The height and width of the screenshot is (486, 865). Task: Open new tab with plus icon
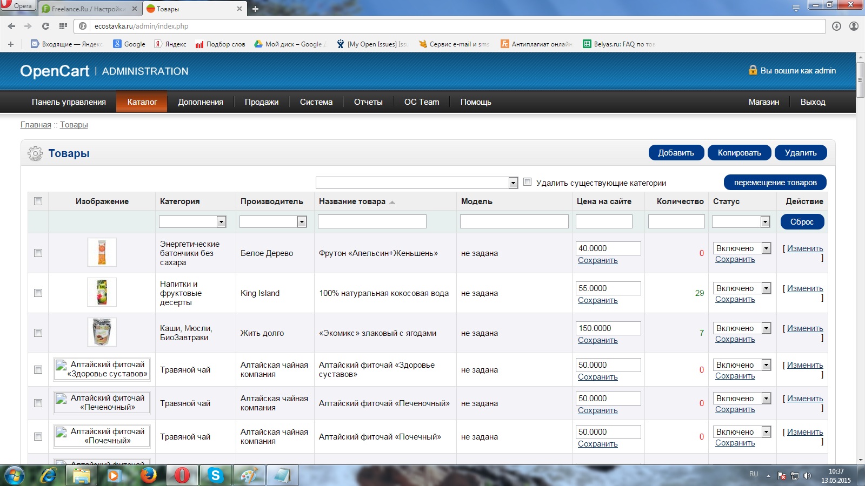(256, 9)
